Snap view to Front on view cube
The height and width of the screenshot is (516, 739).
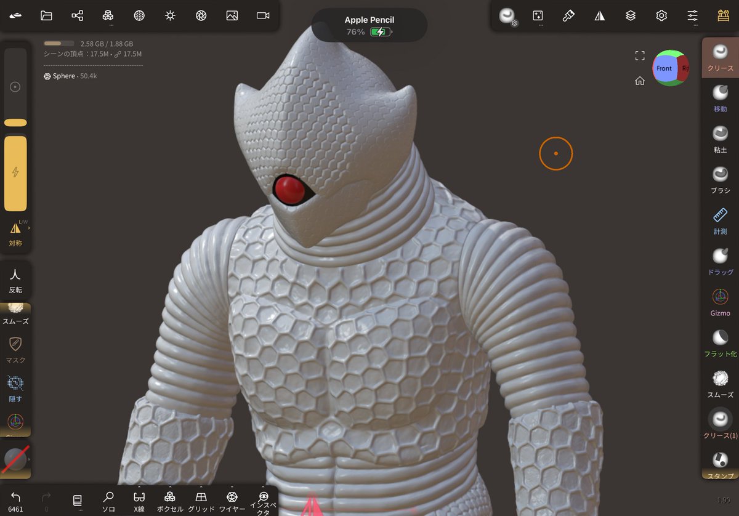[x=664, y=68]
